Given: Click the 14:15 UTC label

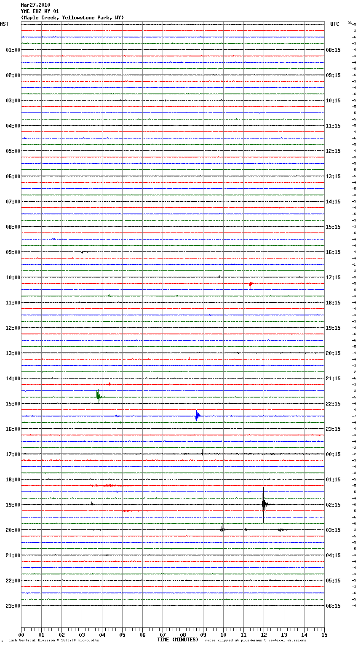Looking at the screenshot, I should [x=333, y=202].
